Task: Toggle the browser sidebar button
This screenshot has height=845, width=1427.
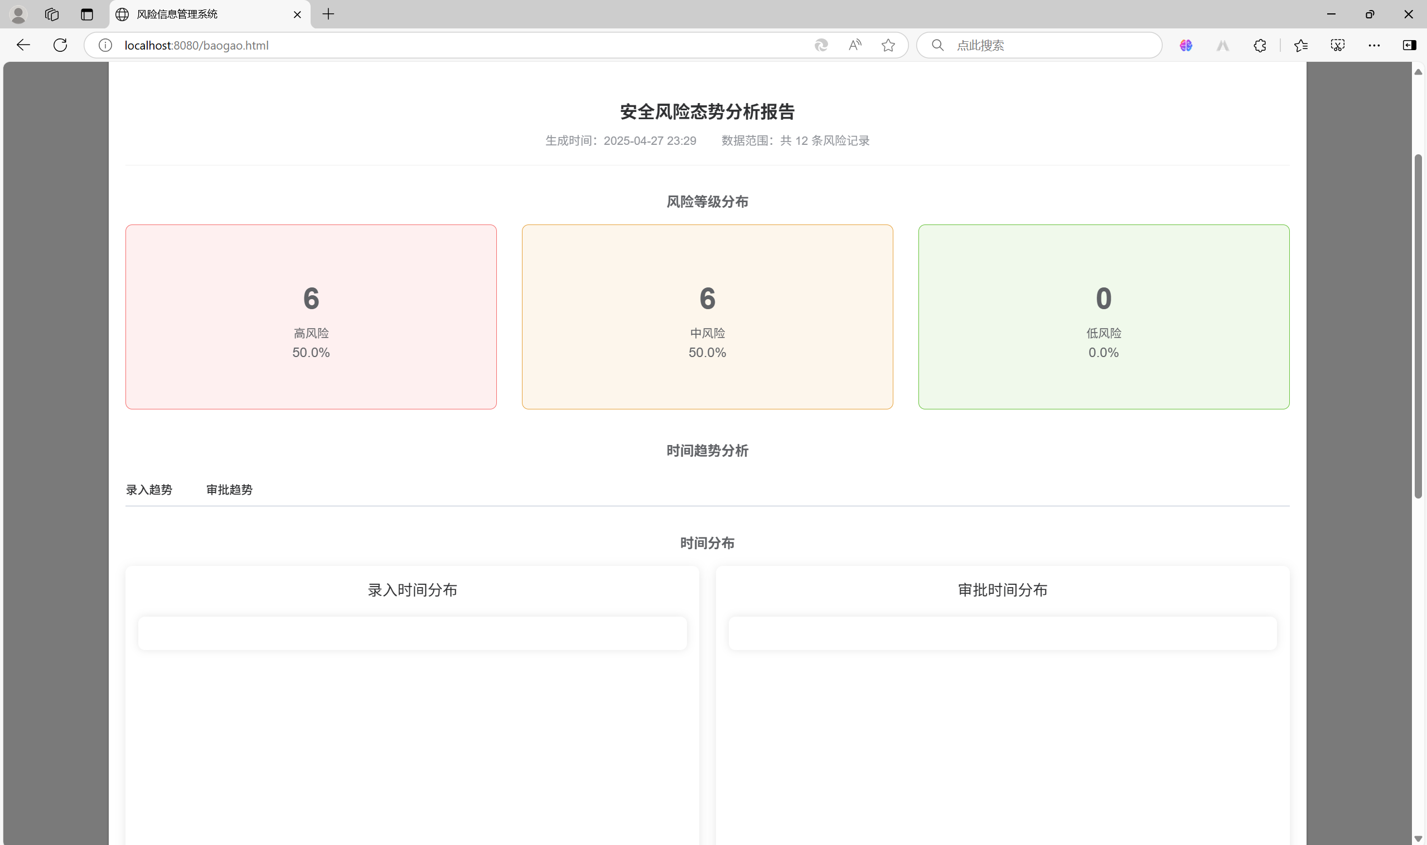Action: pyautogui.click(x=1409, y=45)
